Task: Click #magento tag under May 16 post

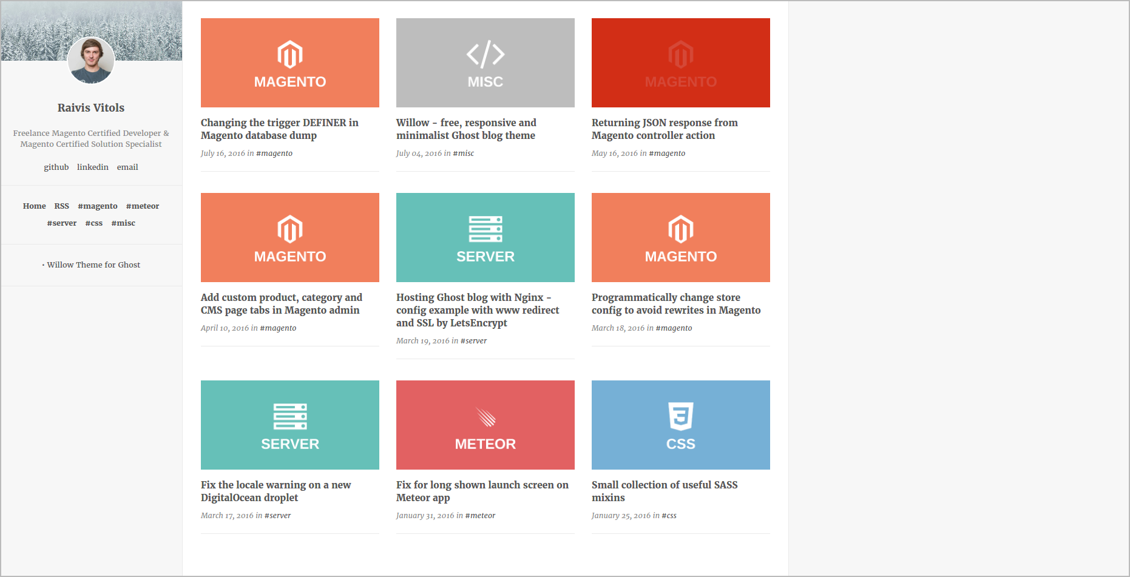Action: (x=667, y=154)
